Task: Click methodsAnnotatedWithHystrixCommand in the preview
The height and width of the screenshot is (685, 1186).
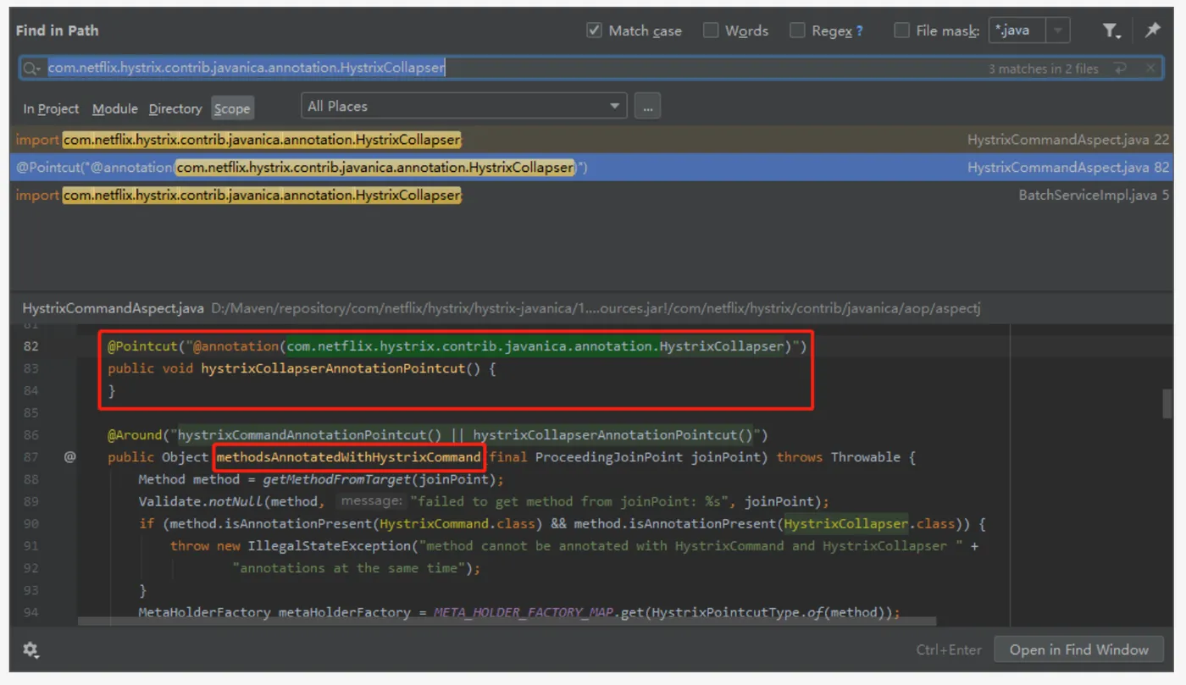Action: point(348,457)
